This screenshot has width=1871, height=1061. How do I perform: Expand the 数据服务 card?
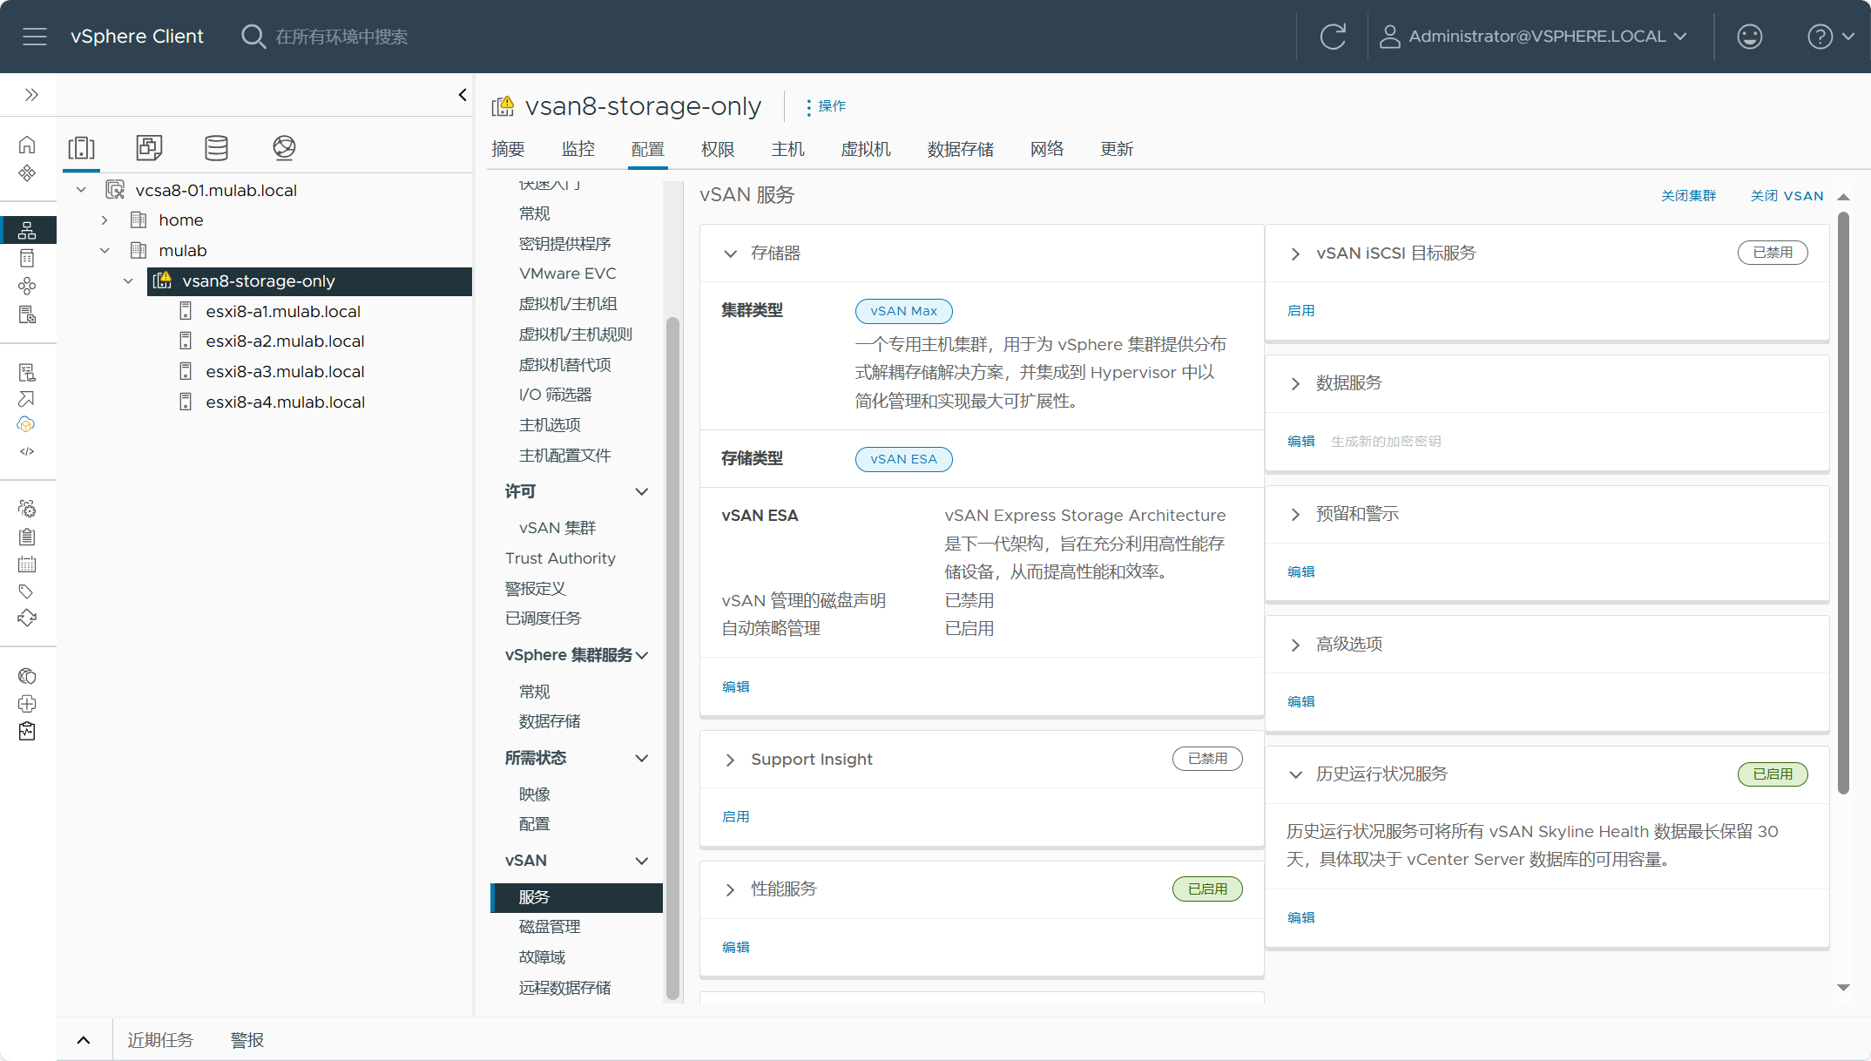[x=1295, y=383]
